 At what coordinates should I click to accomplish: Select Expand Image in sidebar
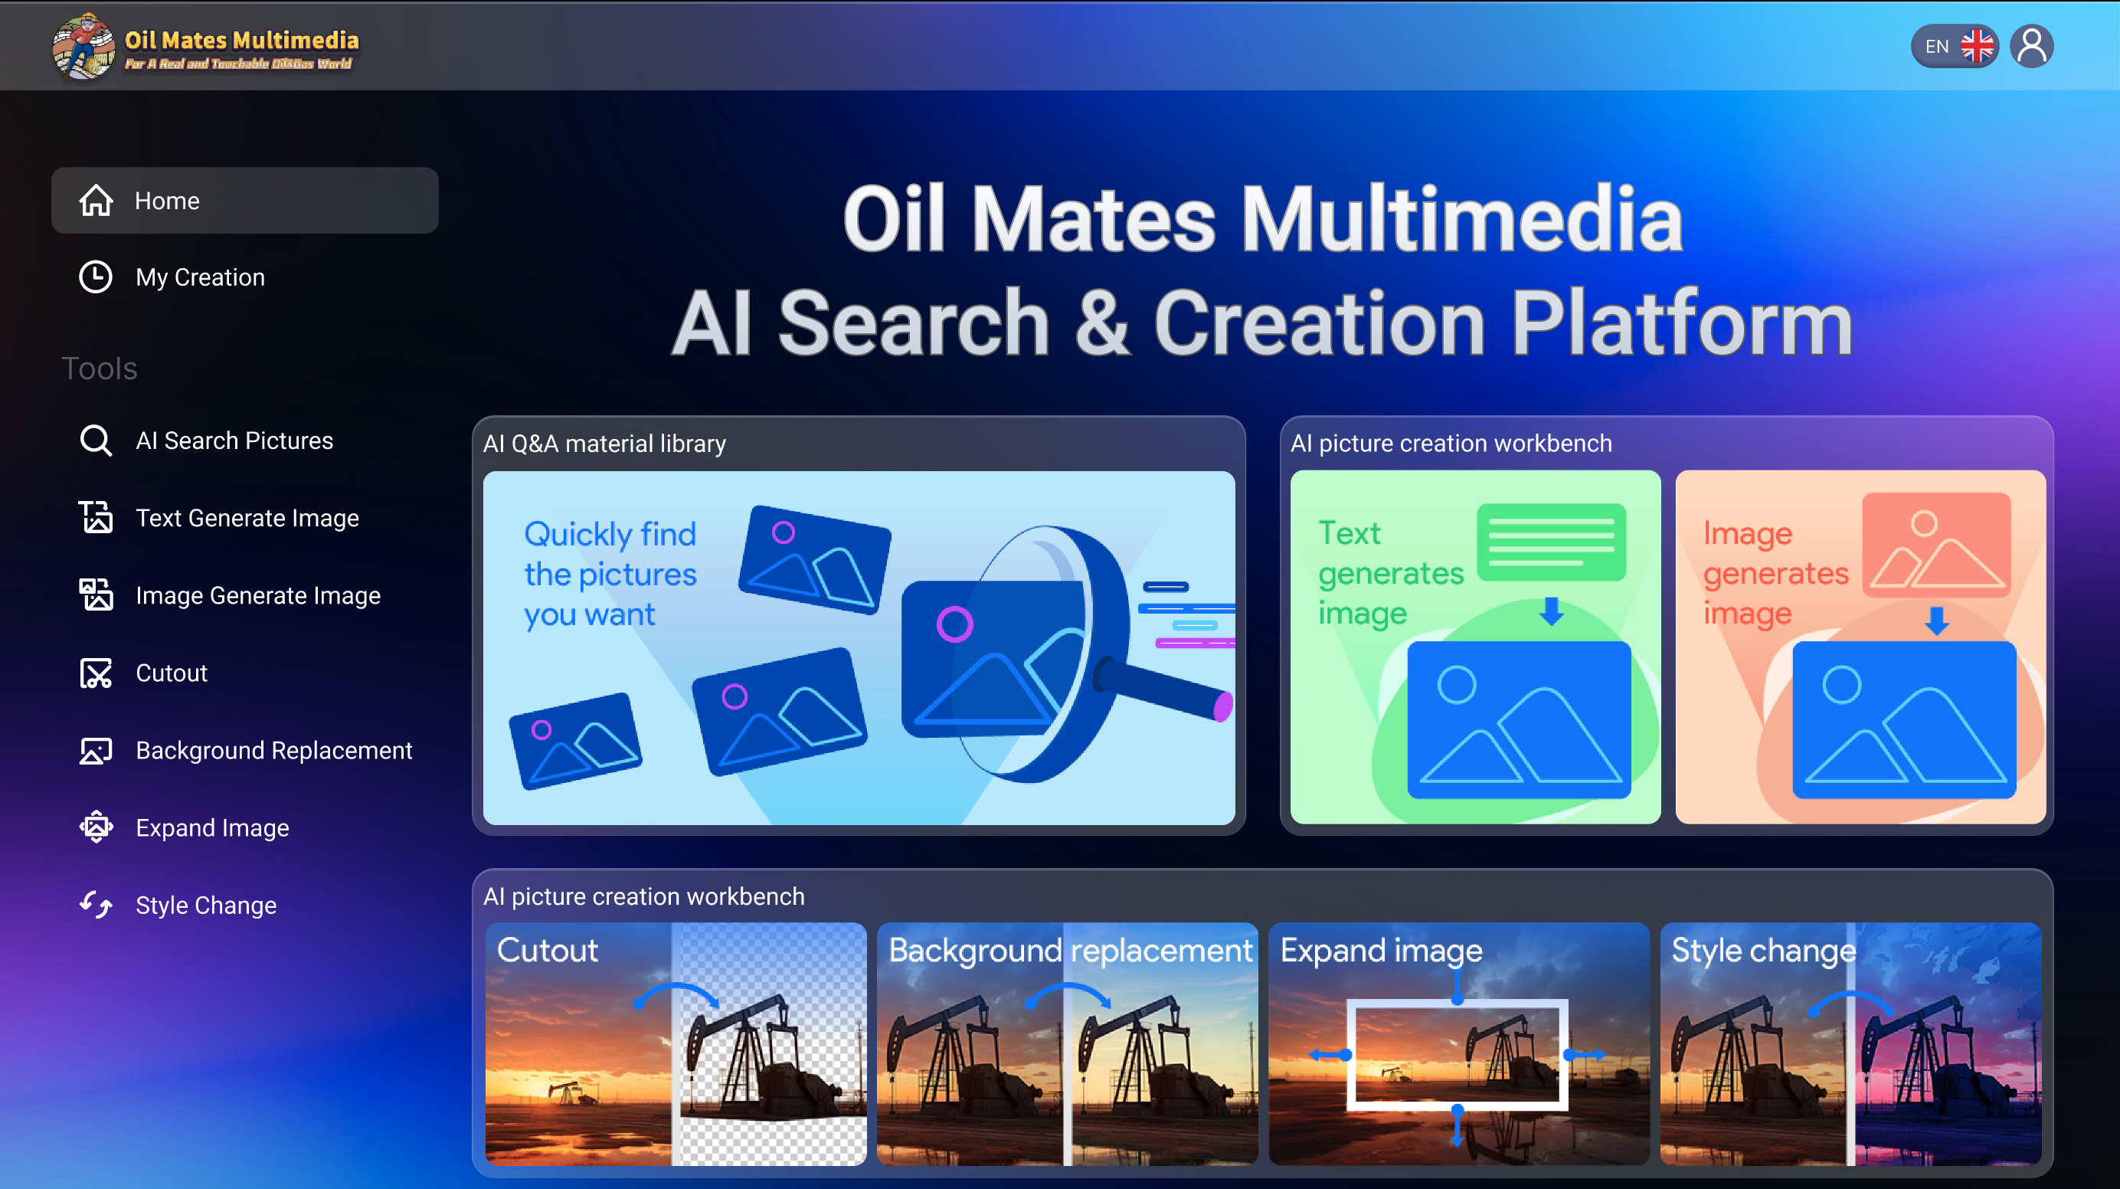pyautogui.click(x=244, y=827)
